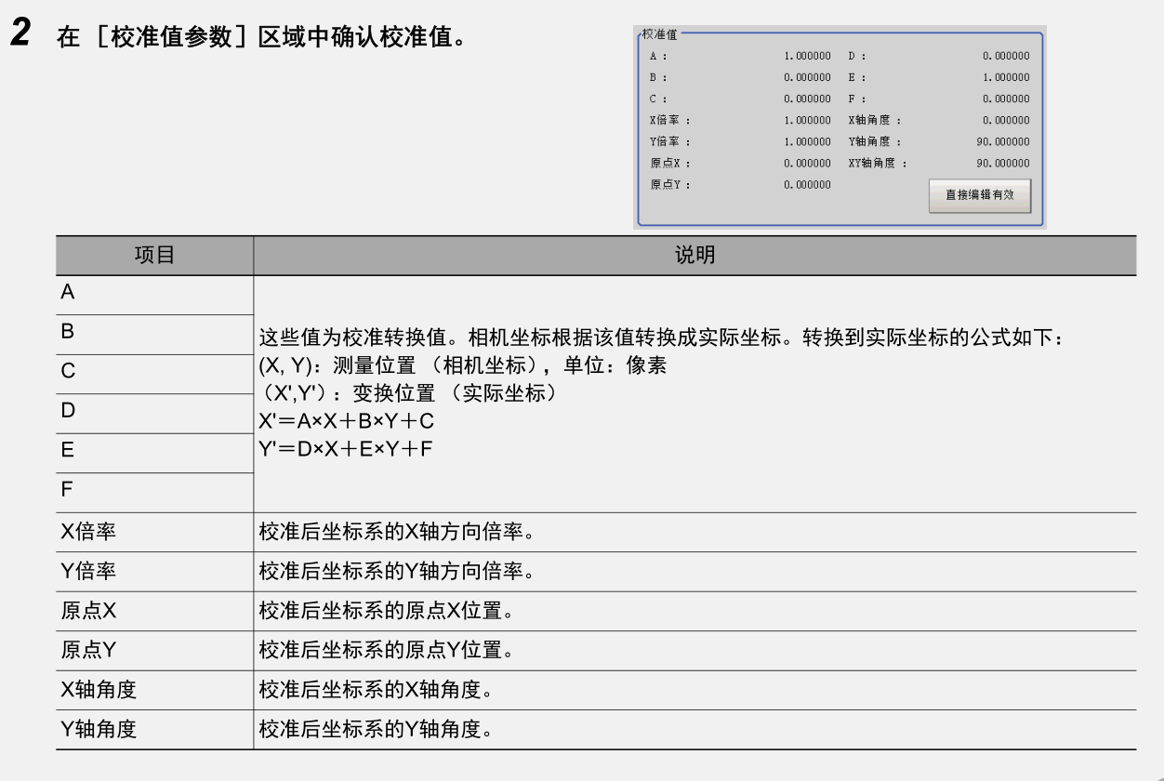
Task: Click the F cell in 项目 column
Action: [154, 492]
